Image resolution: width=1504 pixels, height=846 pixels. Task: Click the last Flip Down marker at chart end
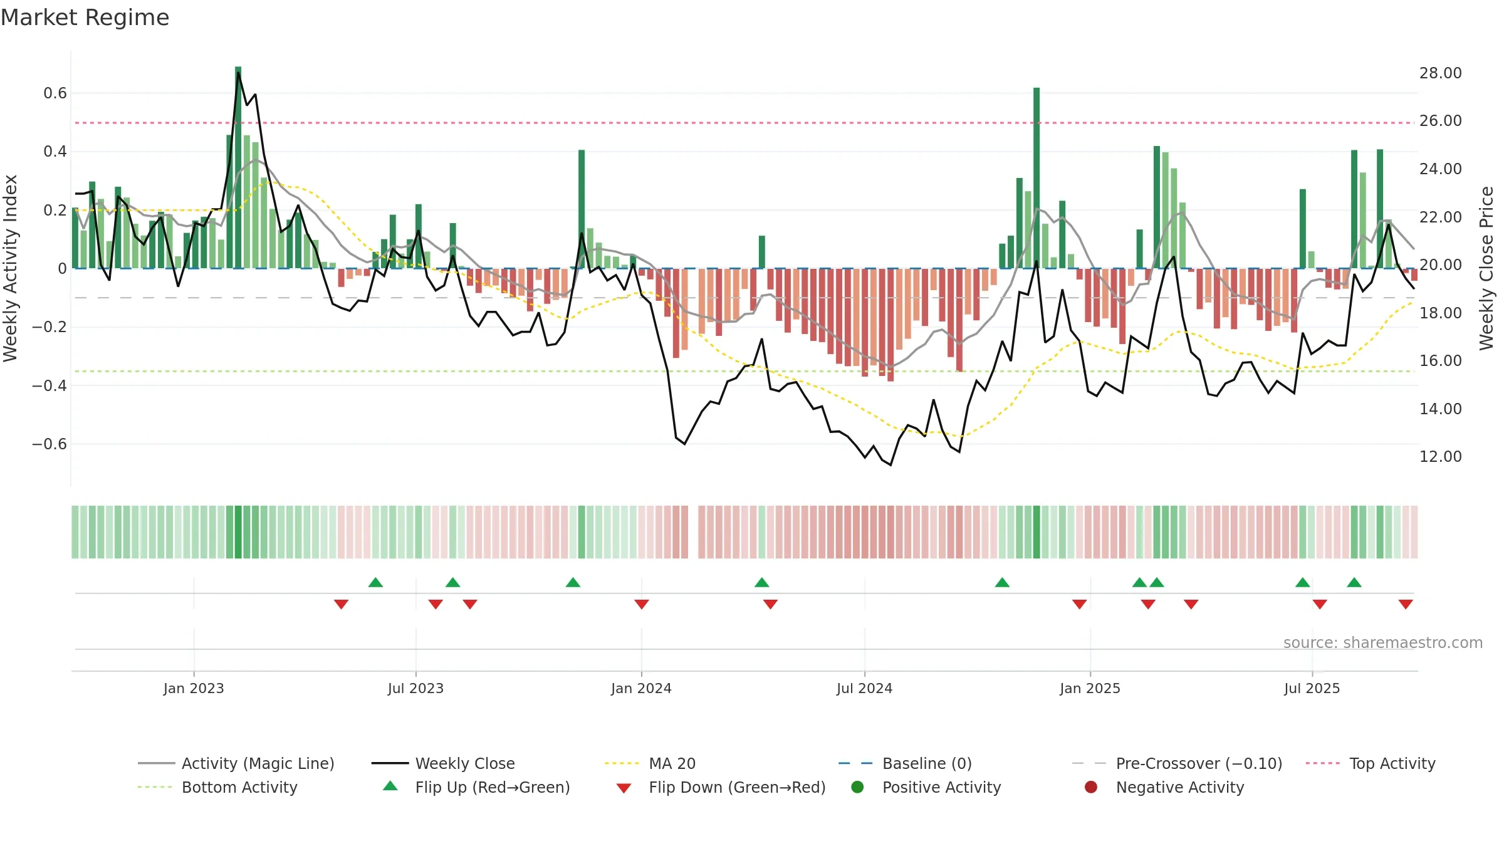pyautogui.click(x=1406, y=604)
